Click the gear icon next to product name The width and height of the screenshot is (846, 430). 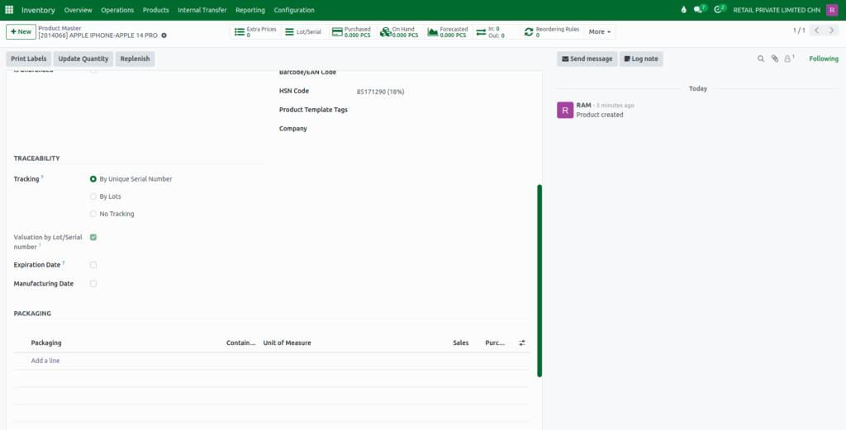click(164, 35)
